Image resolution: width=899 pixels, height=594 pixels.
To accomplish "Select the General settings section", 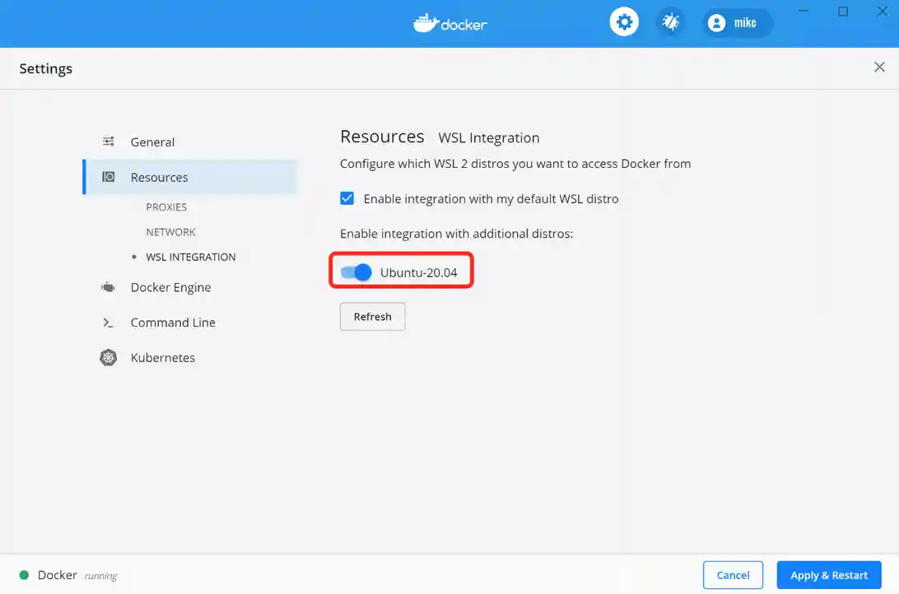I will 190,142.
